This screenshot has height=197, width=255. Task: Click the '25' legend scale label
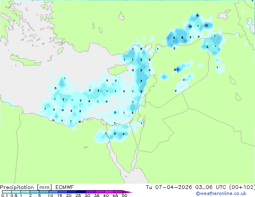78,195
